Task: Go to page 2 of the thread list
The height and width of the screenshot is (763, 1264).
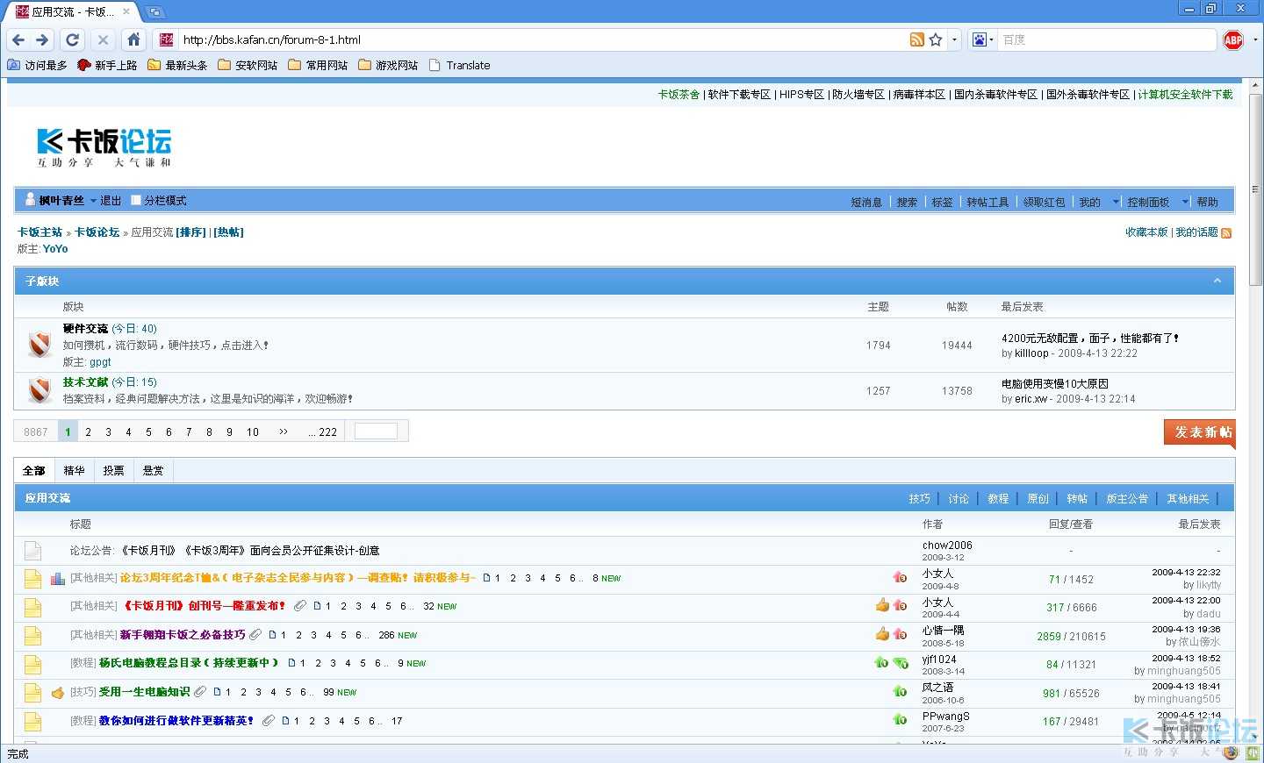Action: [88, 431]
